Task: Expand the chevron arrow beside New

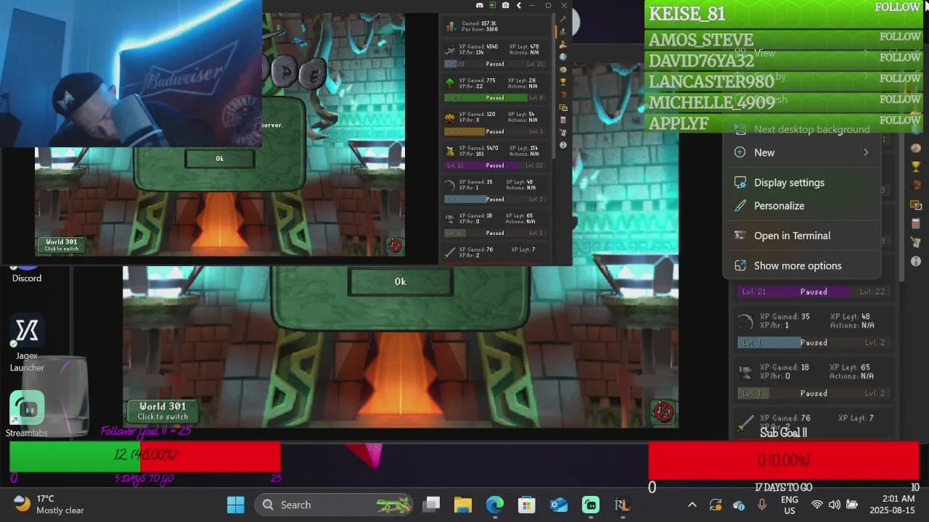Action: pyautogui.click(x=866, y=152)
